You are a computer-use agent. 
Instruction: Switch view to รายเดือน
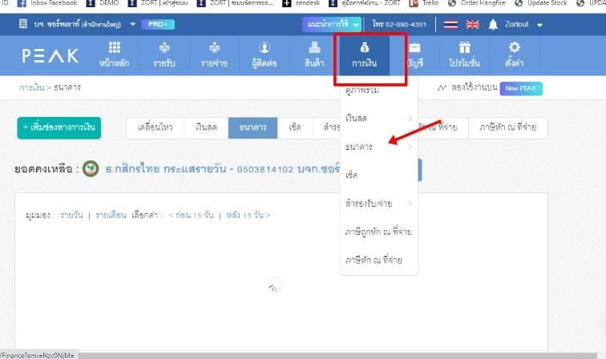click(111, 216)
